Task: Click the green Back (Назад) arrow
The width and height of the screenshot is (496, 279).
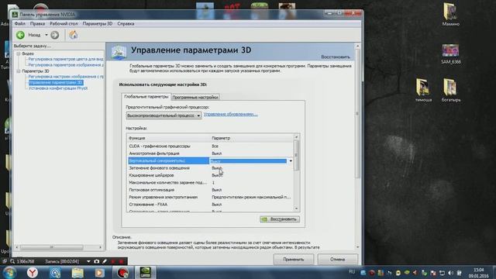Action: point(20,35)
